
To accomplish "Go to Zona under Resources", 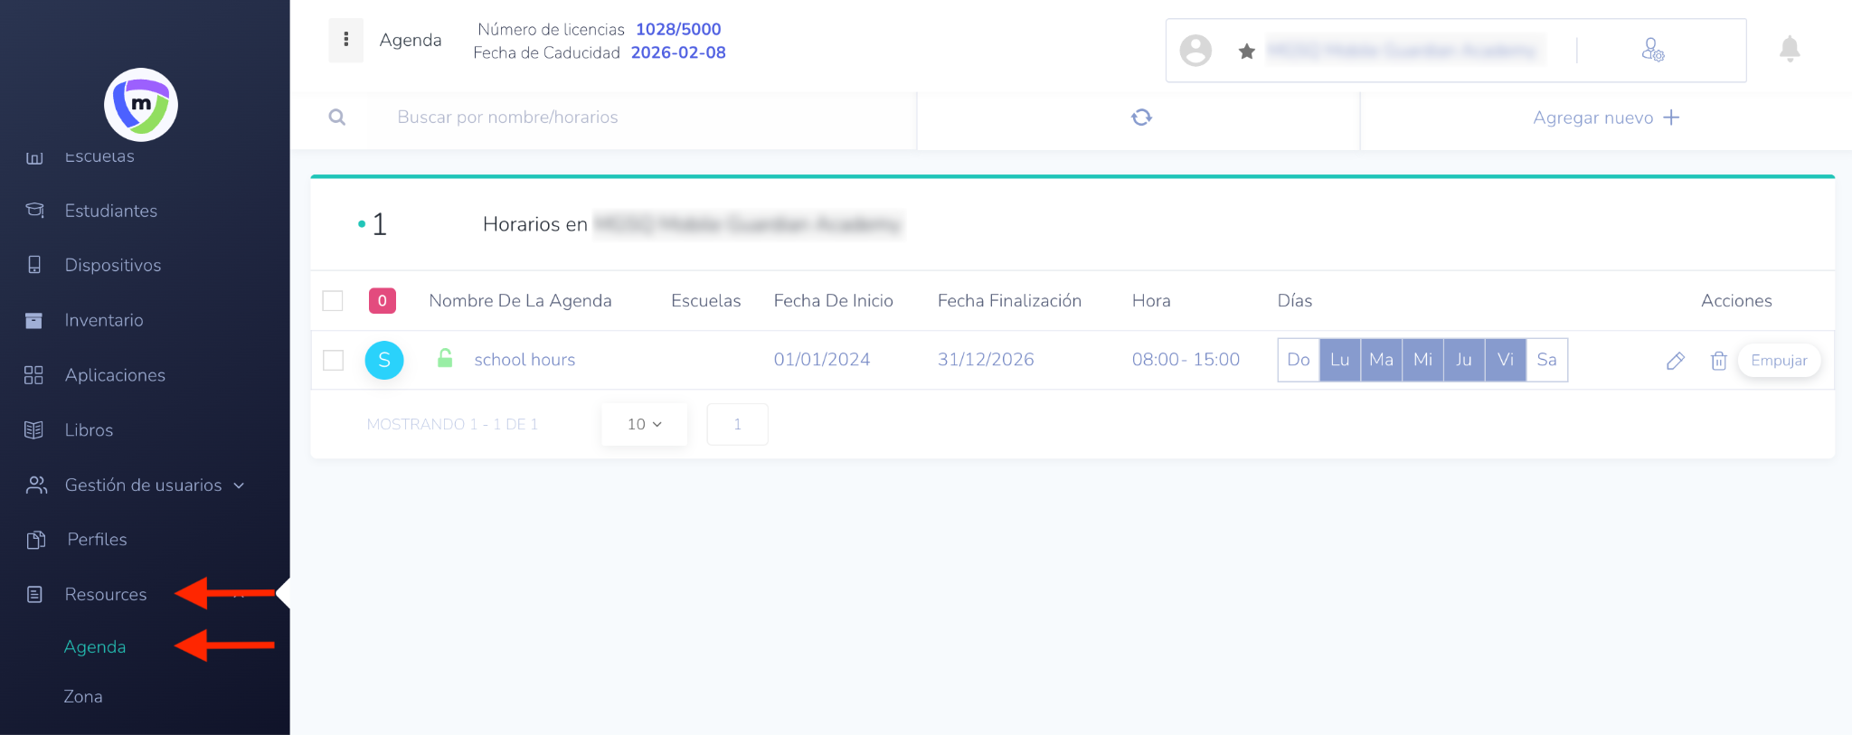I will click(x=83, y=696).
